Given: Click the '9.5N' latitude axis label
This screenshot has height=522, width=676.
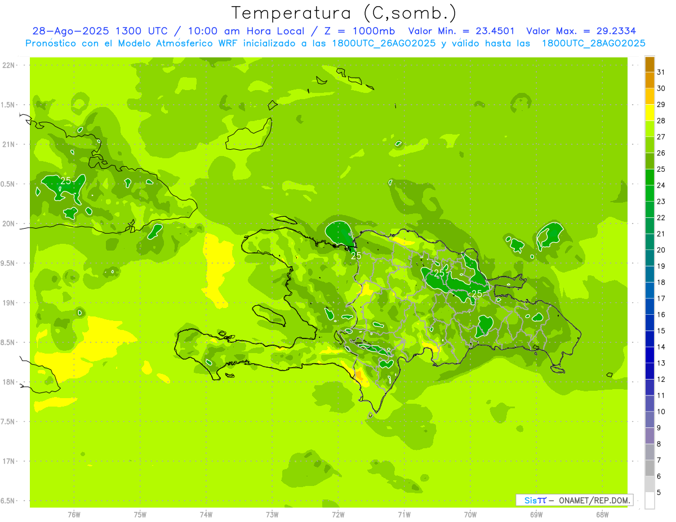Looking at the screenshot, I should (8, 263).
